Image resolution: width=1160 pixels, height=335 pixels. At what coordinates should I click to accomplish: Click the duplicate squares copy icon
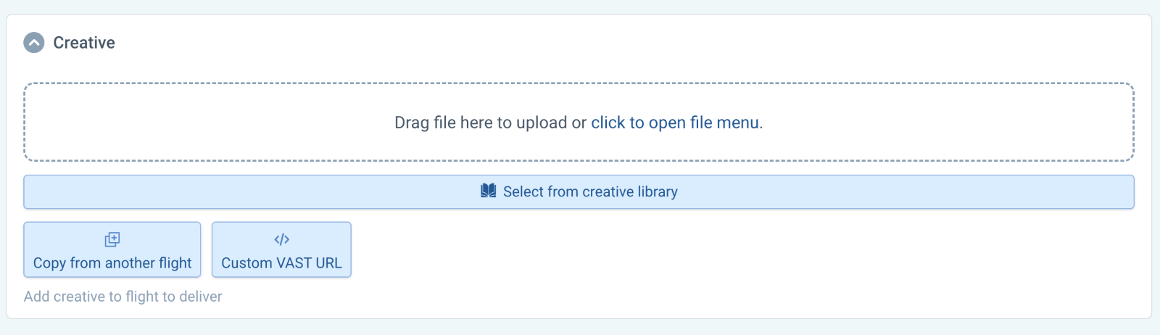pyautogui.click(x=112, y=239)
